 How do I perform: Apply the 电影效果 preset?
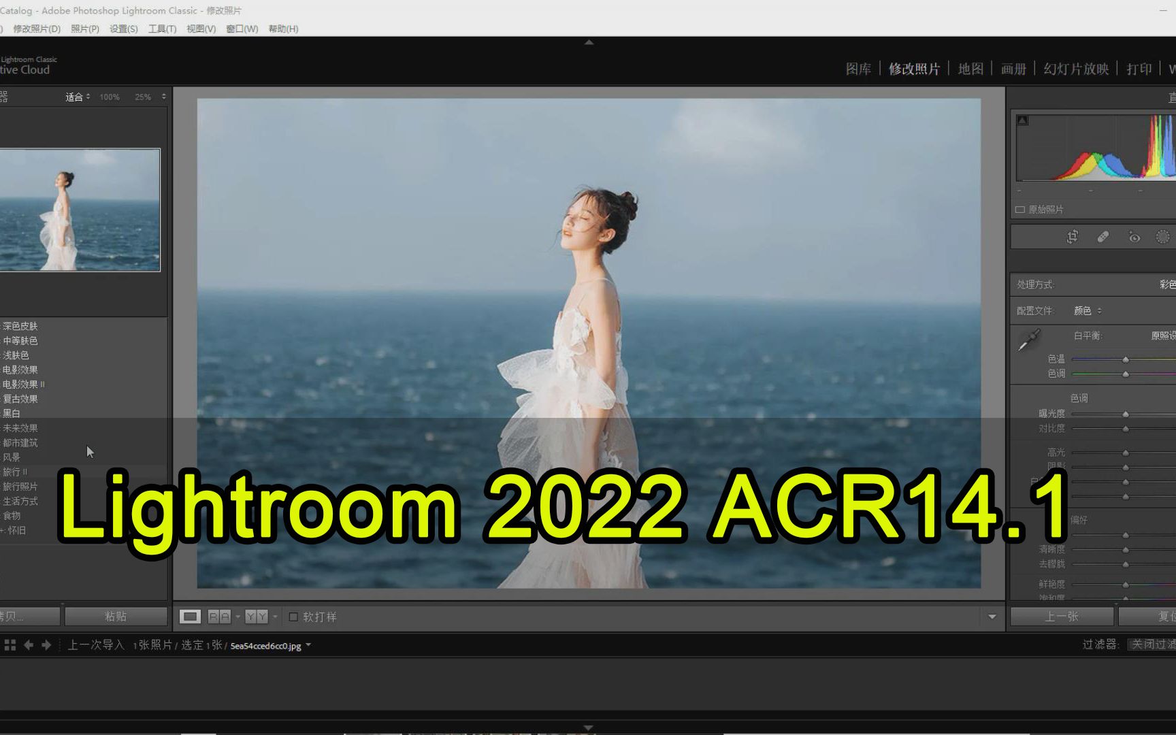20,370
